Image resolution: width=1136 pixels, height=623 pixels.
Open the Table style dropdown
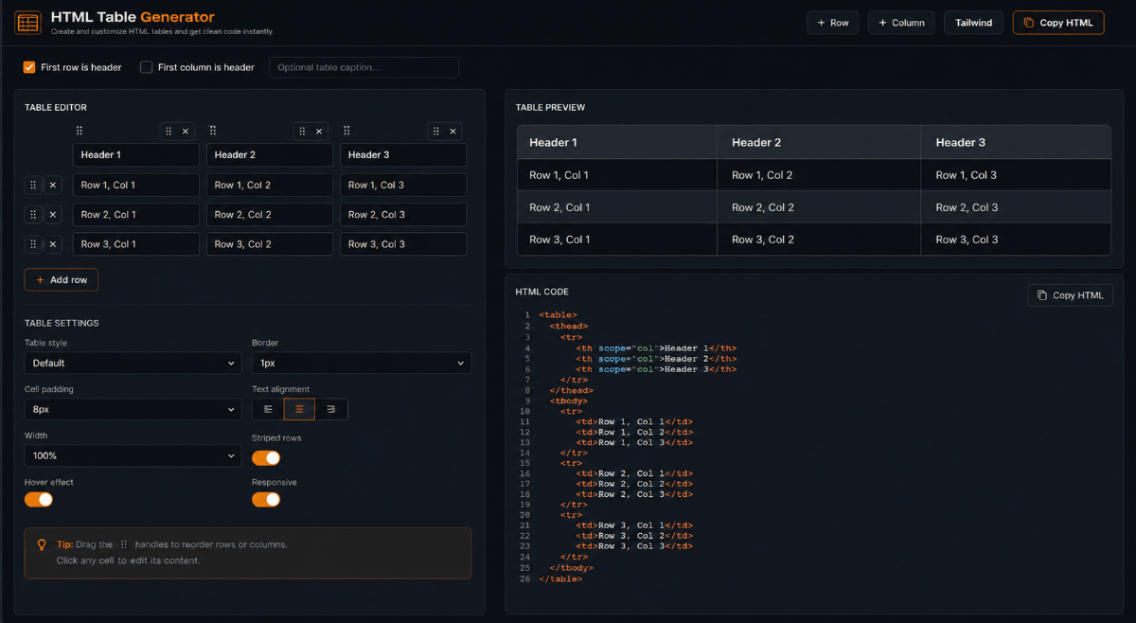tap(133, 363)
